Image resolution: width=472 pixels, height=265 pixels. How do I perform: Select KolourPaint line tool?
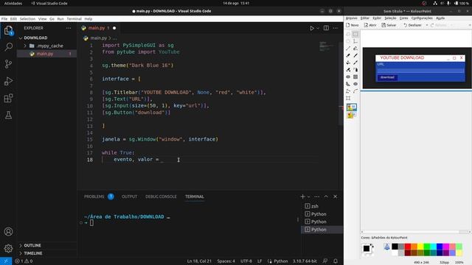[348, 49]
